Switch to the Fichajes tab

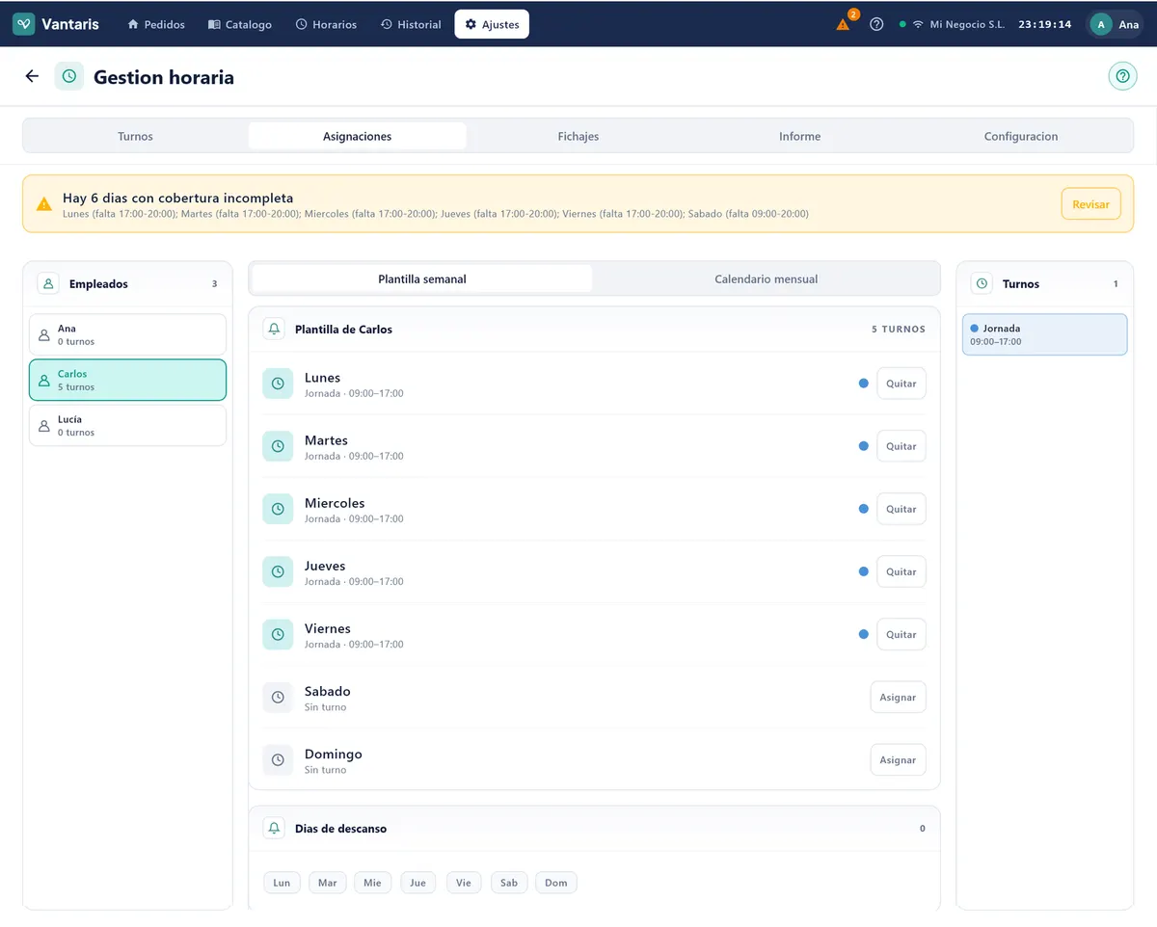click(x=578, y=136)
